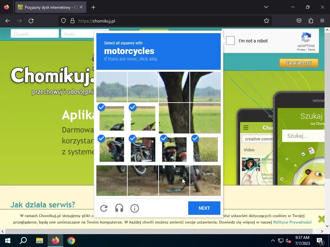Click the Zarejestruj button

(299, 63)
